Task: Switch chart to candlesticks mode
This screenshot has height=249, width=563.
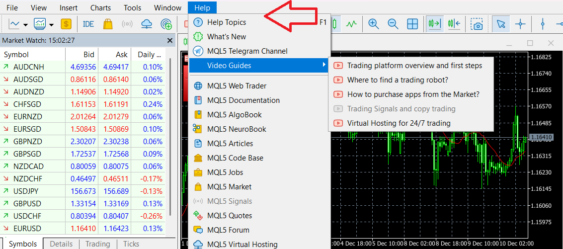Action: coord(335,24)
